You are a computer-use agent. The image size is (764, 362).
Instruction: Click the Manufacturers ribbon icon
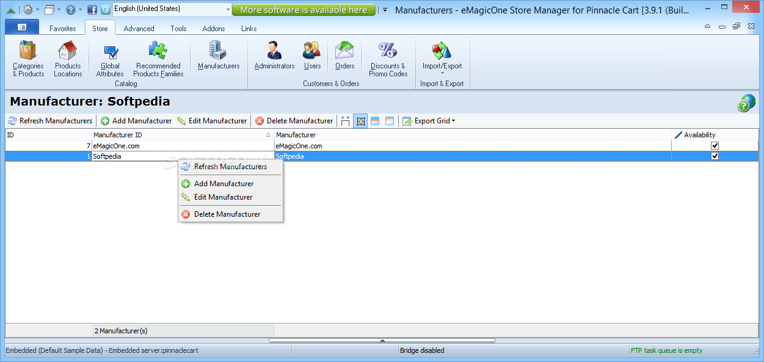(x=219, y=56)
